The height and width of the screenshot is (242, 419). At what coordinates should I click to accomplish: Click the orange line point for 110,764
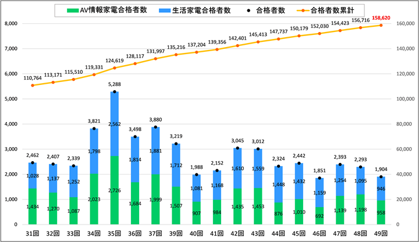pos(33,86)
